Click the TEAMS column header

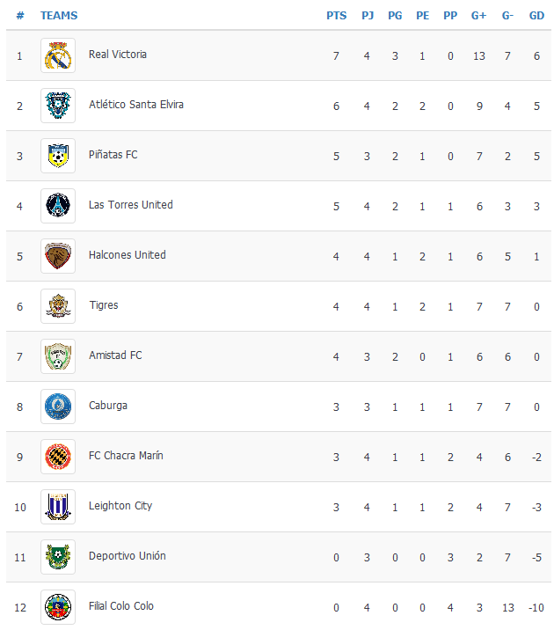[x=59, y=16]
